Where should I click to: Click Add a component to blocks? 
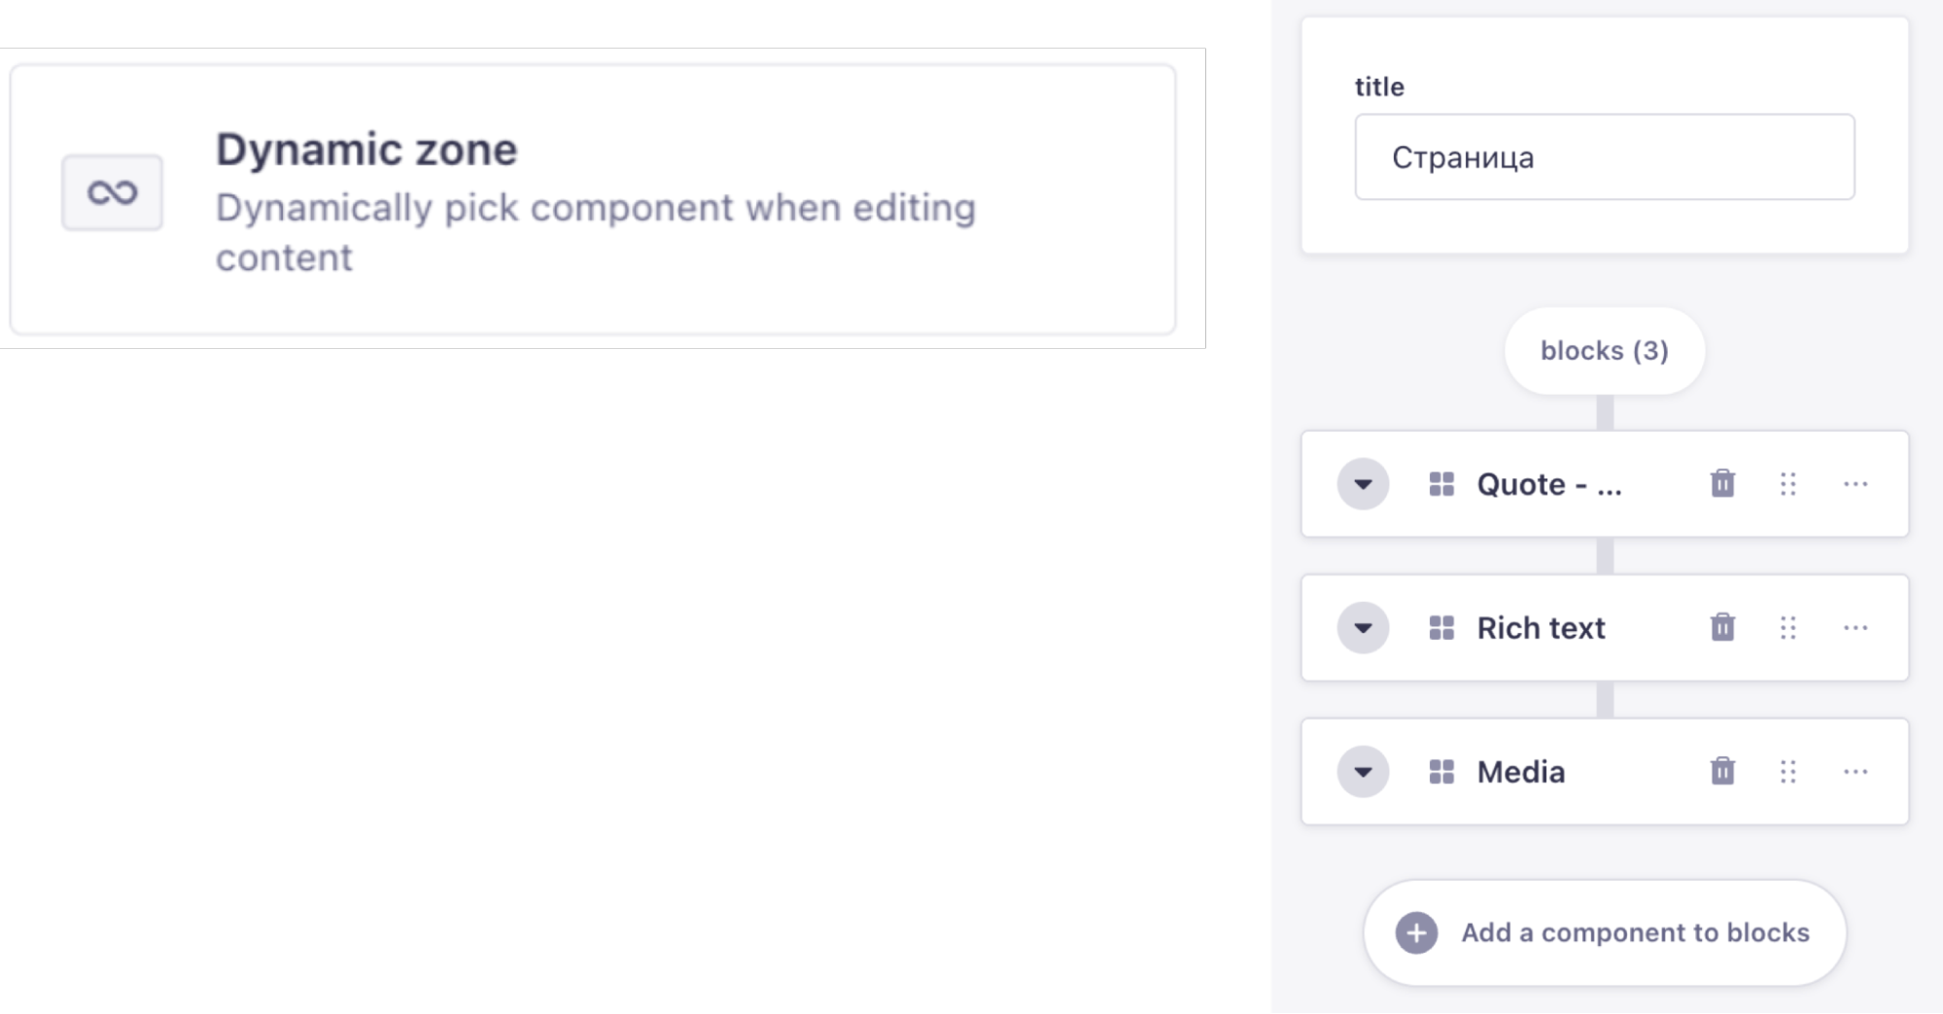coord(1634,932)
